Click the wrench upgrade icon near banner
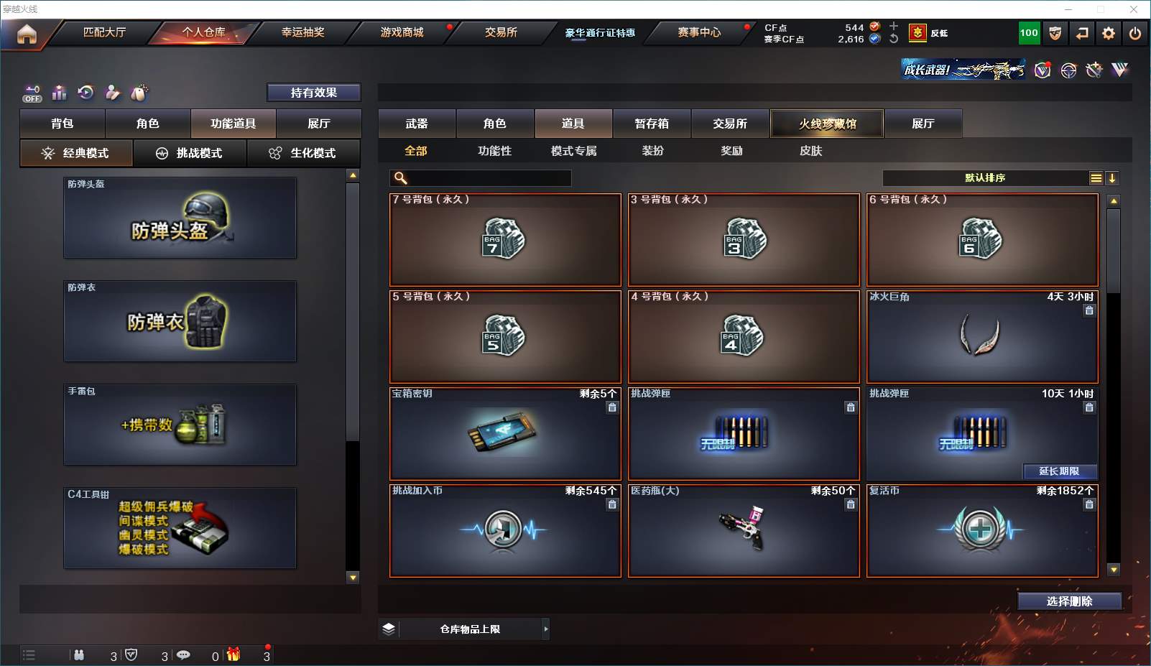1151x666 pixels. click(x=1094, y=70)
